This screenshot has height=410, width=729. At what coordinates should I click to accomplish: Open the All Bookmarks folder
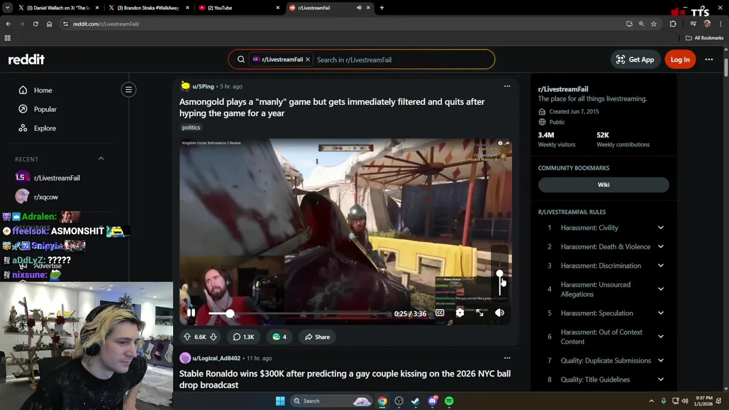[705, 38]
